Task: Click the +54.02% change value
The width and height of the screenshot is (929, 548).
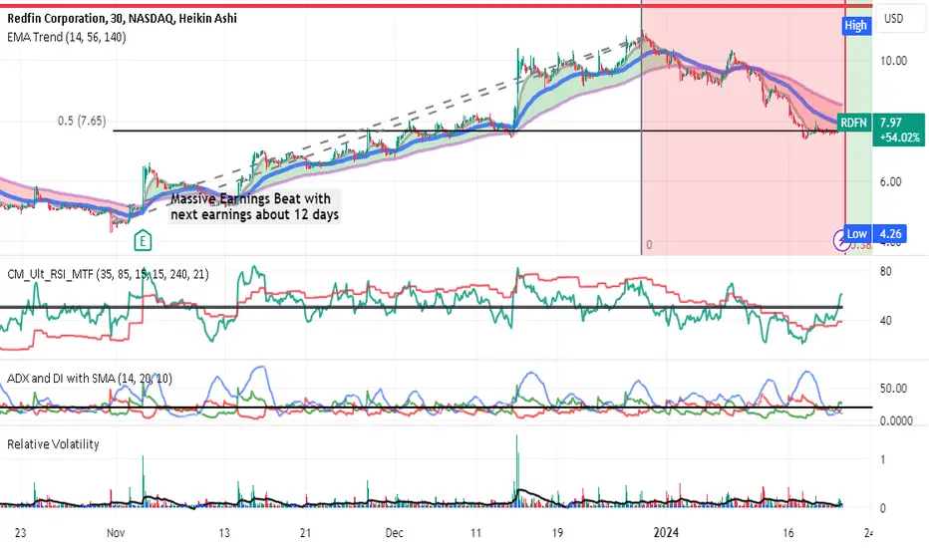Action: pyautogui.click(x=900, y=137)
